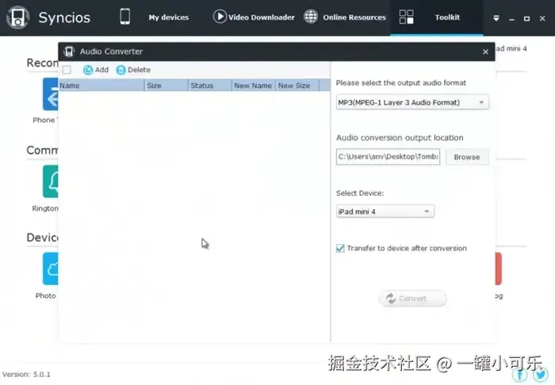
Task: Click the New Size column header
Action: tap(297, 86)
